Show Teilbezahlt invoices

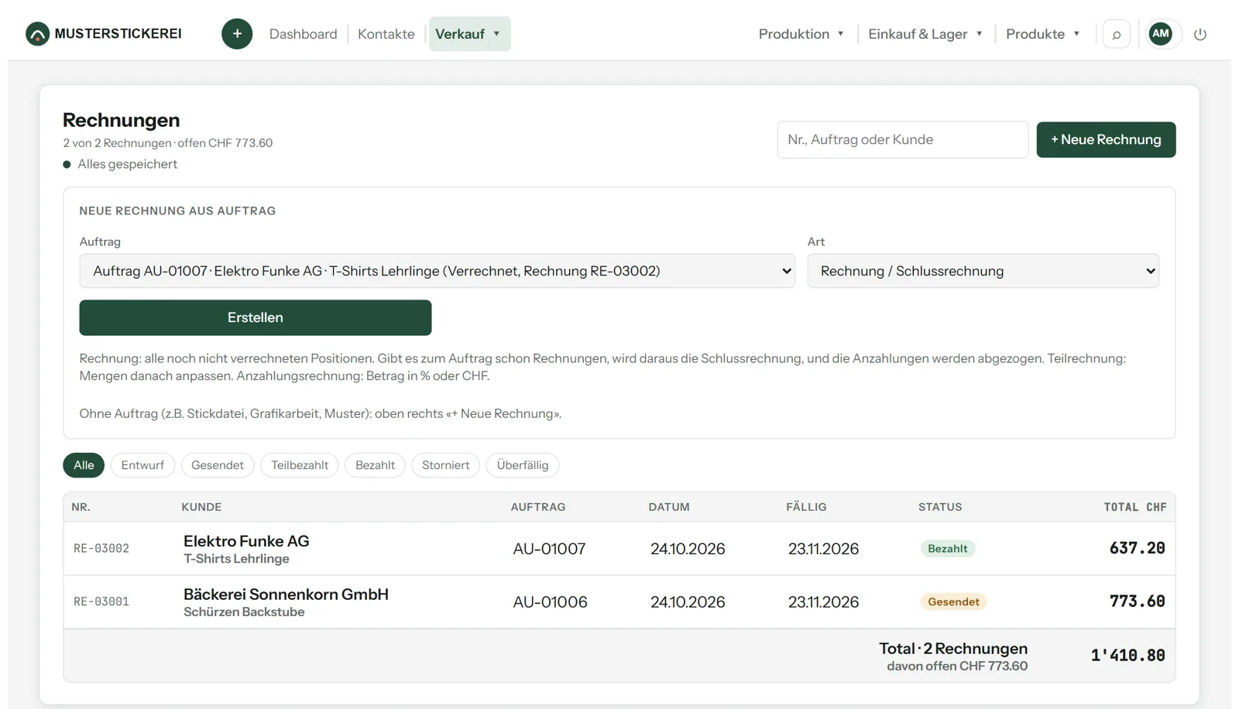[x=300, y=465]
